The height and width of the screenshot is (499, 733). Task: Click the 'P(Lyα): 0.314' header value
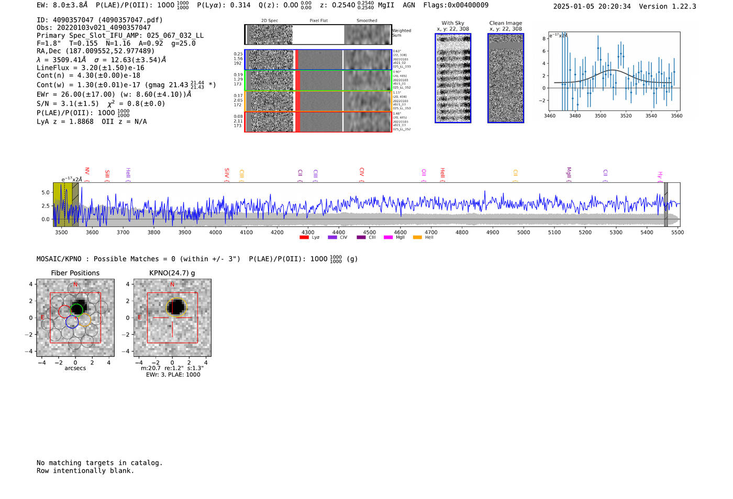pos(224,5)
